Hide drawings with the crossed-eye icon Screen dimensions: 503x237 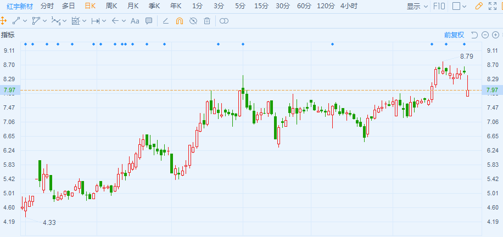click(193, 21)
